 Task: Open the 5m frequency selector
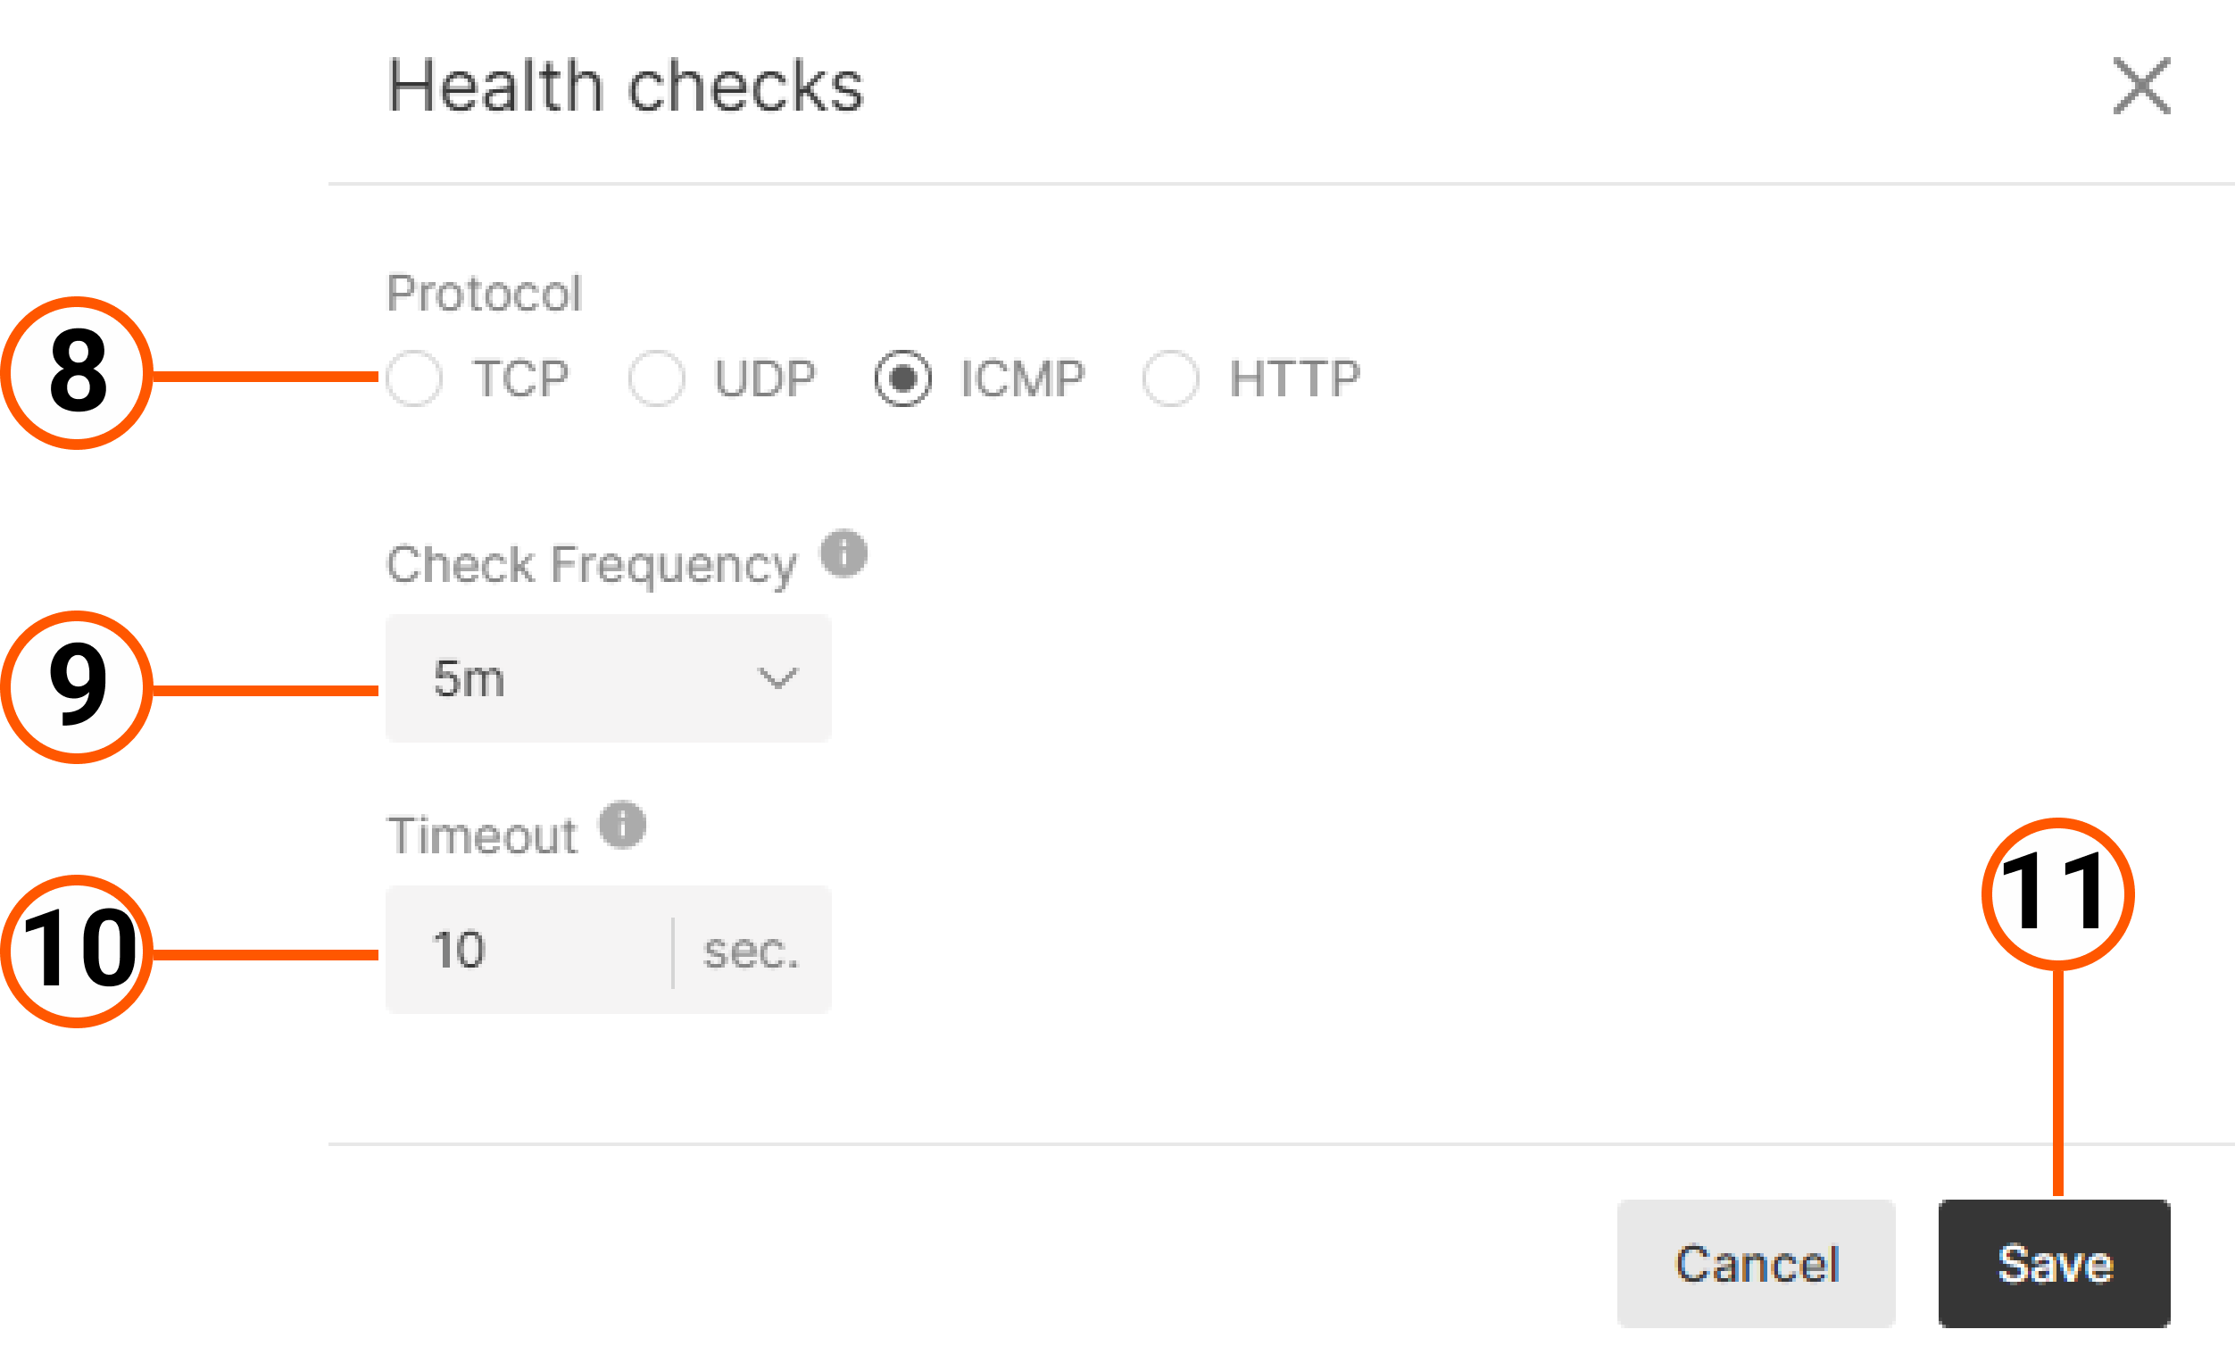608,677
